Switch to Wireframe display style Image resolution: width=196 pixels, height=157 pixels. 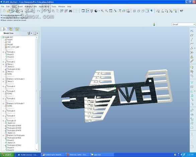[134, 11]
